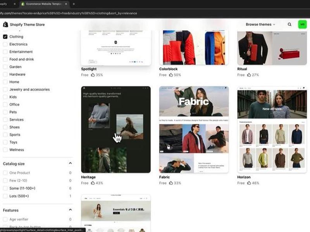
Task: Select the Pets checkbox
Action: coord(5,112)
